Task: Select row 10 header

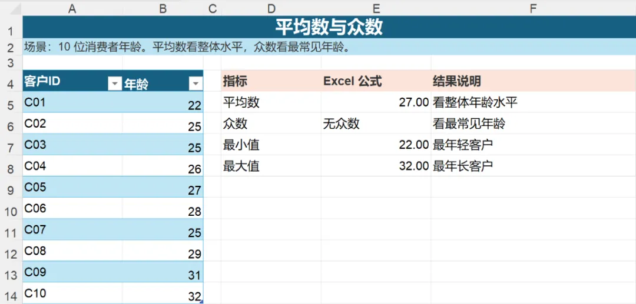Action: [x=11, y=208]
